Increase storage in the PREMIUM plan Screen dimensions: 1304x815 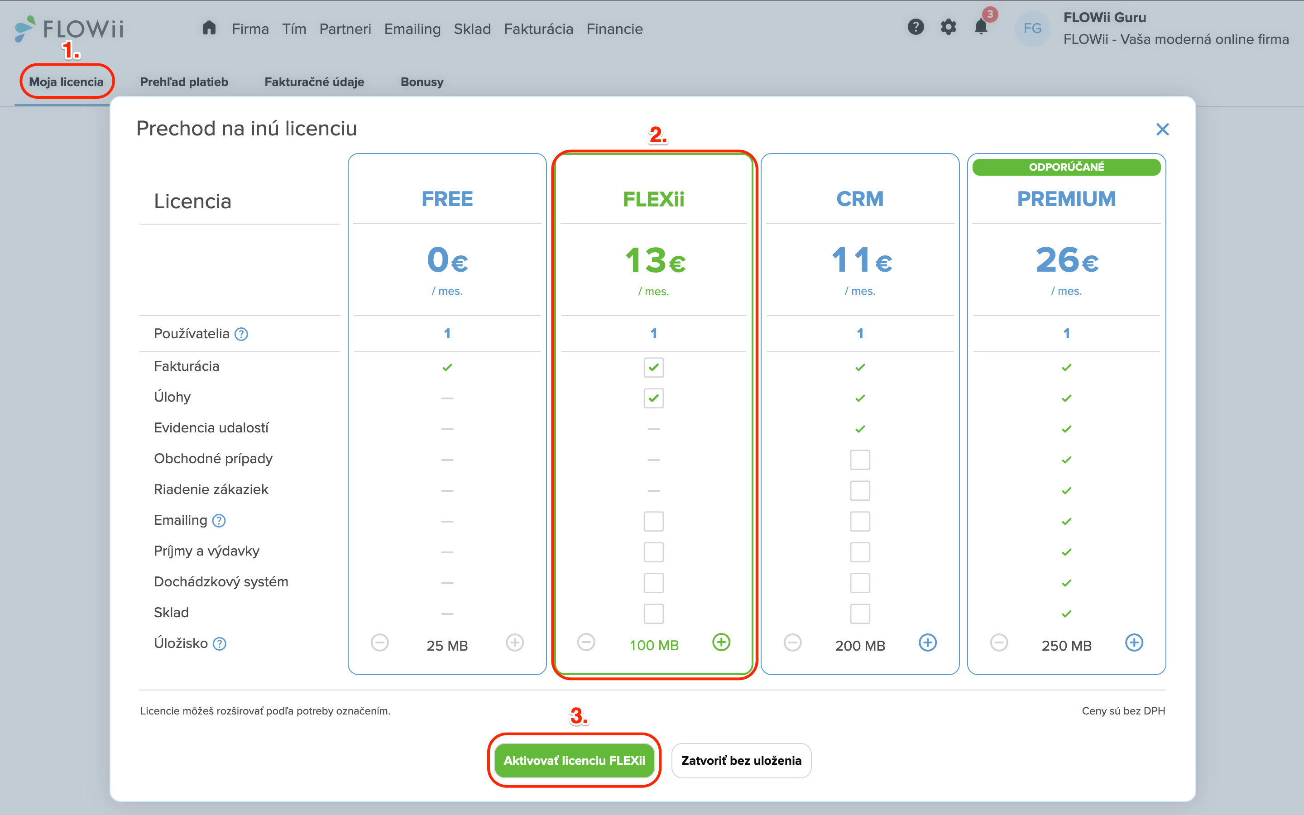[1134, 642]
